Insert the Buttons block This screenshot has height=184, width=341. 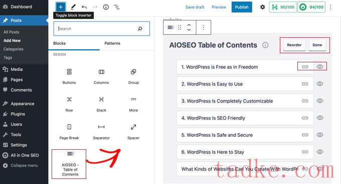click(x=69, y=76)
